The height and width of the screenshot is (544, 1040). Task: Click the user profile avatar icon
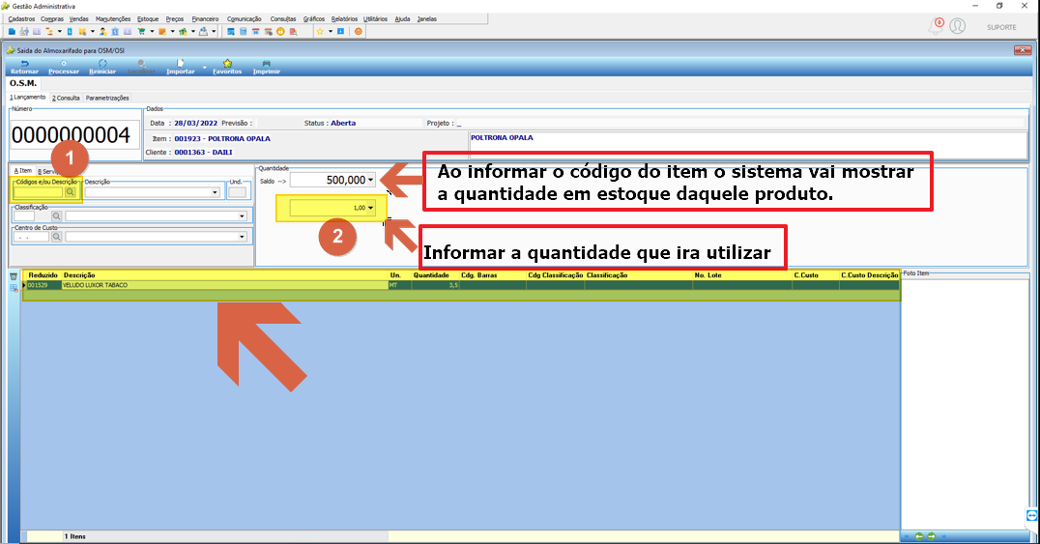point(957,26)
